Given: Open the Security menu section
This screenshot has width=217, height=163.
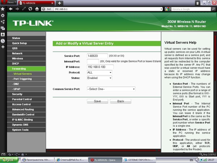Looking at the screenshot, I should 26,94.
